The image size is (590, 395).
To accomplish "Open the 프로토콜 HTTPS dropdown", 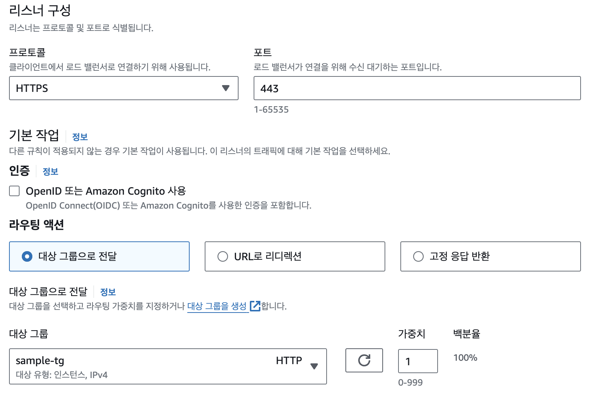I will pyautogui.click(x=123, y=88).
